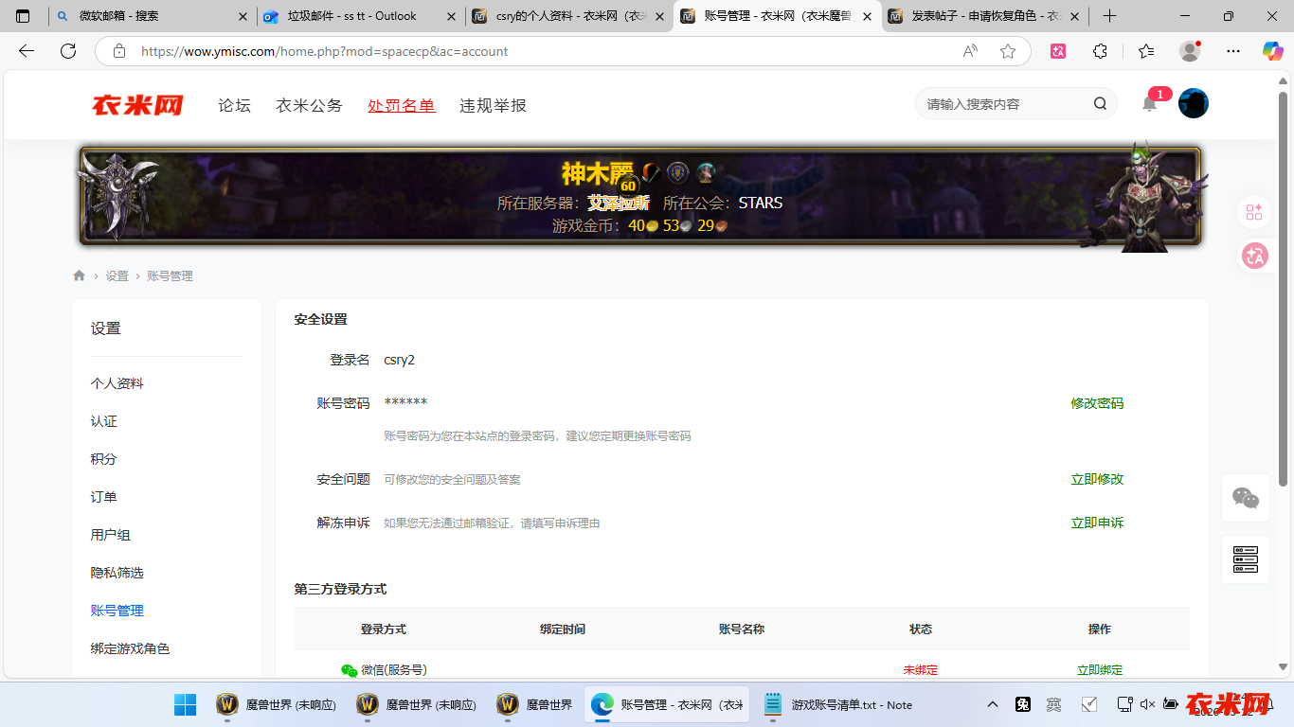This screenshot has height=727, width=1294.
Task: Click the character portrait icon beside name
Action: click(706, 172)
